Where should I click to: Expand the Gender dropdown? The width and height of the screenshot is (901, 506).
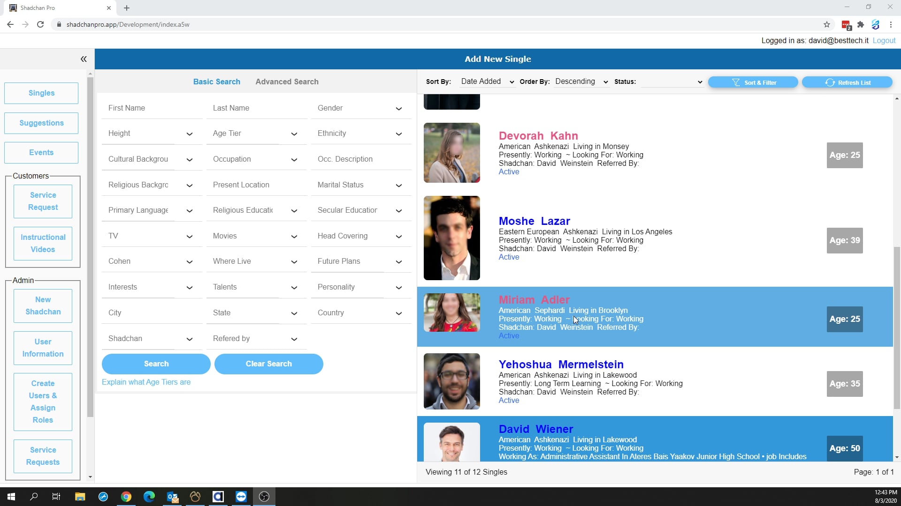point(398,108)
